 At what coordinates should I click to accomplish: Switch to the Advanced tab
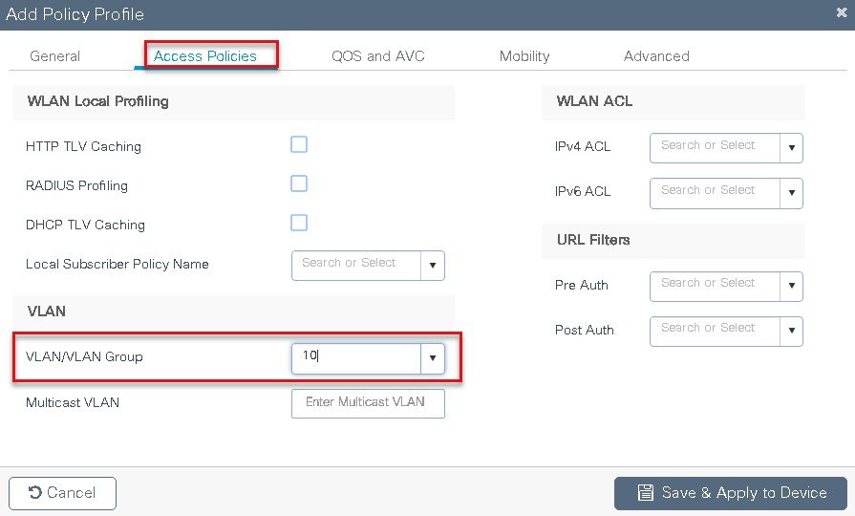(656, 56)
